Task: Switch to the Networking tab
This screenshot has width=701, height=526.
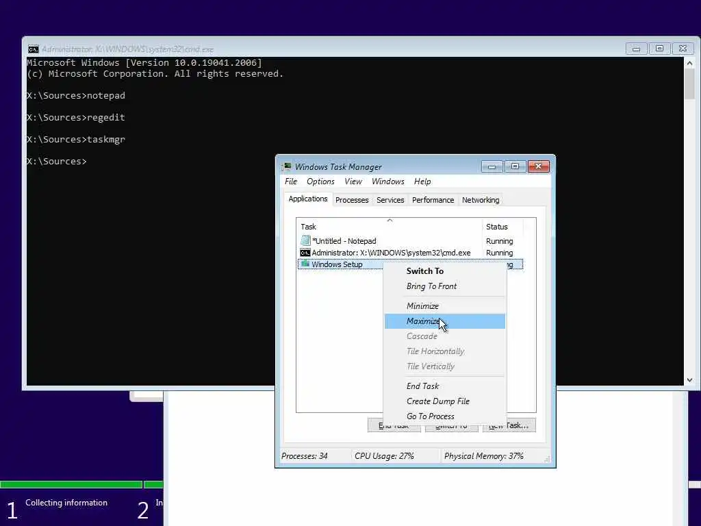Action: pos(481,200)
